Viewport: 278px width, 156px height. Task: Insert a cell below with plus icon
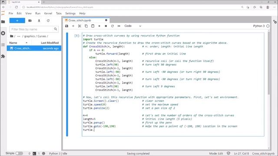(x=73, y=26)
